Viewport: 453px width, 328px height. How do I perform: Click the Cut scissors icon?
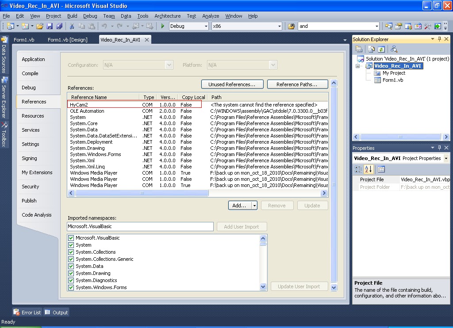point(72,26)
